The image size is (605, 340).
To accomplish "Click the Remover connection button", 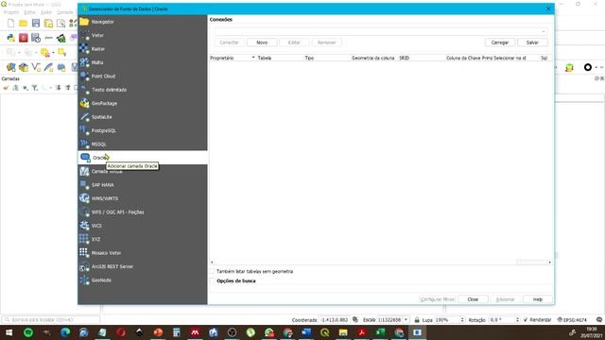I will (327, 42).
